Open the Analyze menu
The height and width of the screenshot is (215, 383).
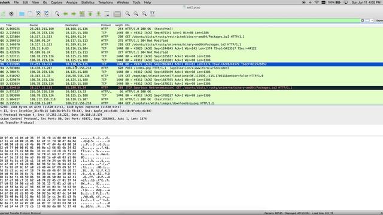point(72,2)
